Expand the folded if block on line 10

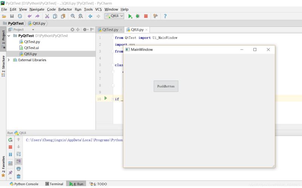click(113, 99)
